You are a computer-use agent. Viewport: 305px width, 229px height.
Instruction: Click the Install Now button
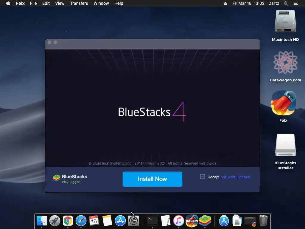152,179
